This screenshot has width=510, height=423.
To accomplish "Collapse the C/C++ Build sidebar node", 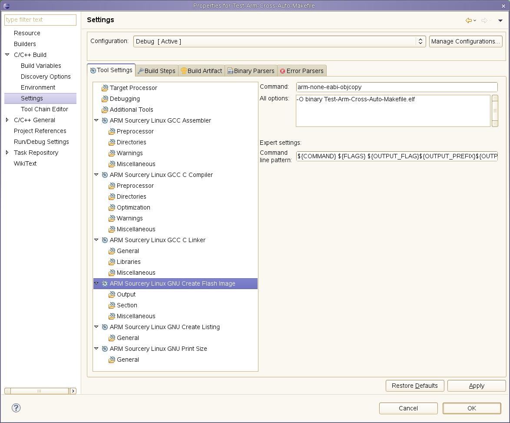I will 7,55.
